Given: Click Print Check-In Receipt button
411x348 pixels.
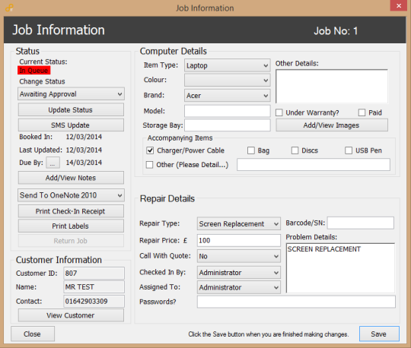Looking at the screenshot, I should point(71,211).
